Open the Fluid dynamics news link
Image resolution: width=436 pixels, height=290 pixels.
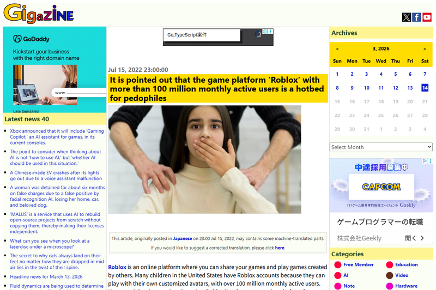coord(57,286)
